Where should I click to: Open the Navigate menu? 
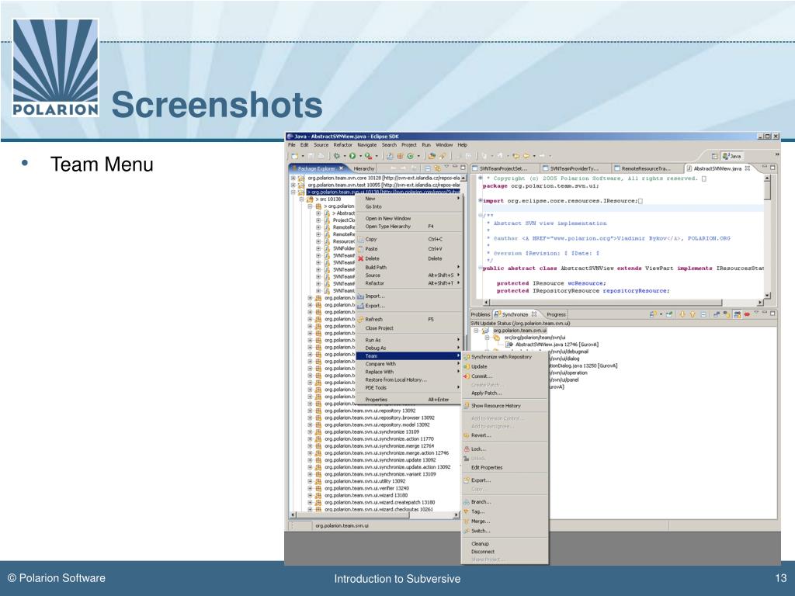pos(367,145)
